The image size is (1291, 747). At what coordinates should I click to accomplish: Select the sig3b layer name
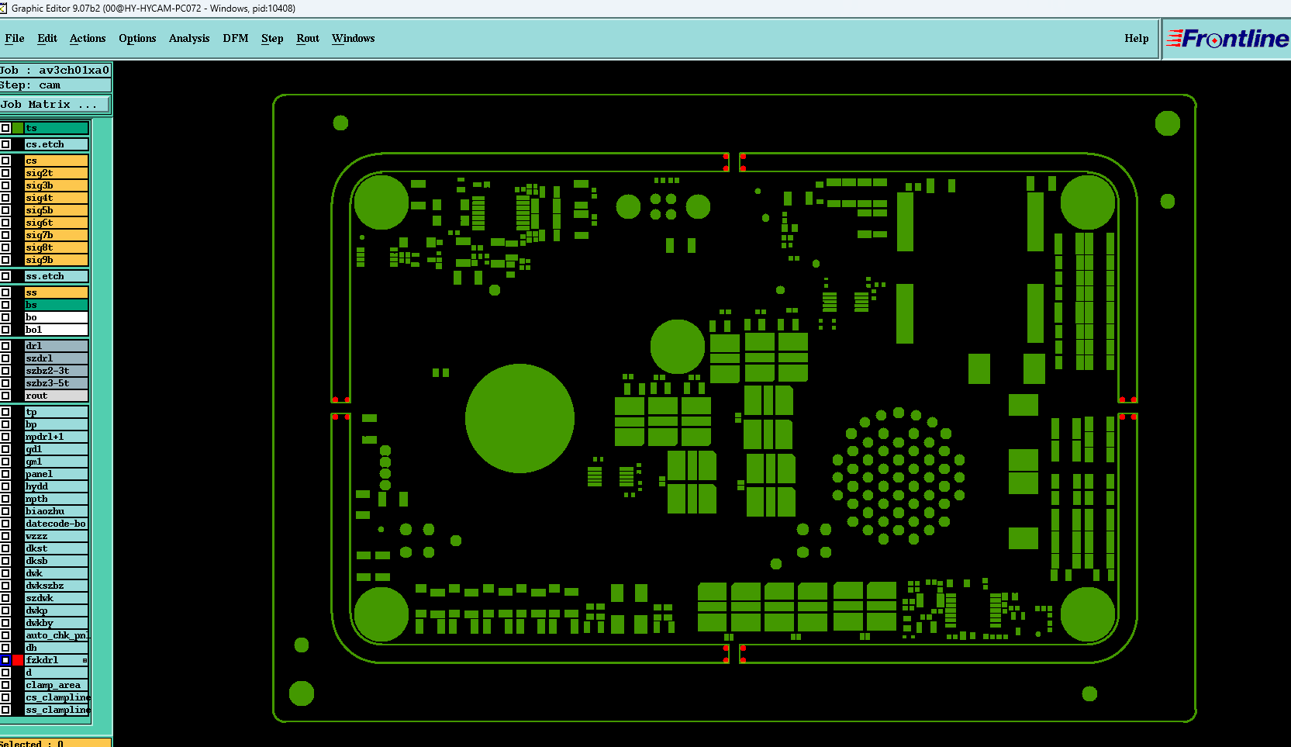[57, 185]
